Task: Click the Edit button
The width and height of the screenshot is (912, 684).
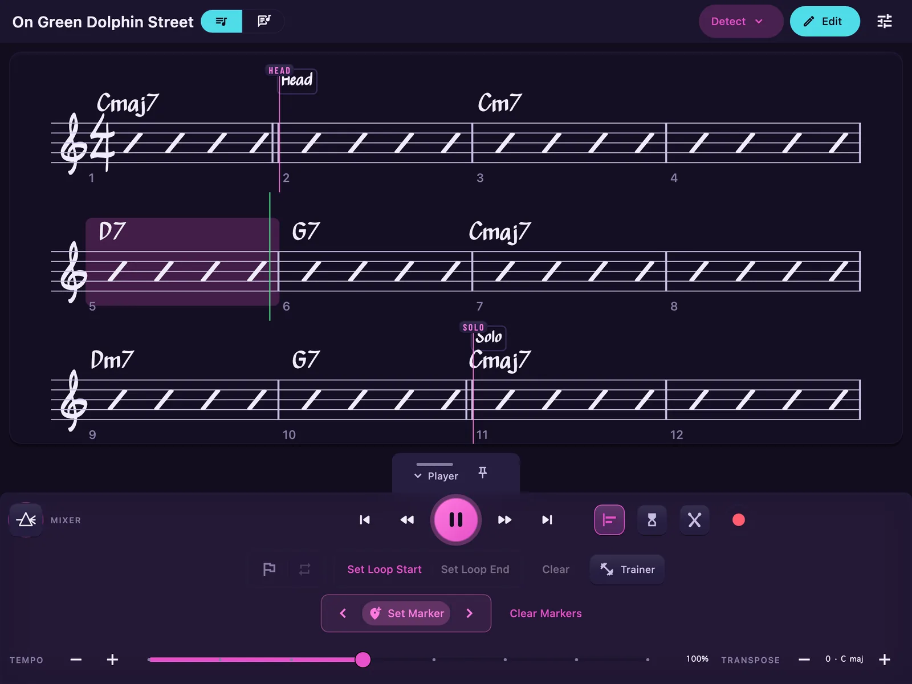Action: click(x=824, y=21)
